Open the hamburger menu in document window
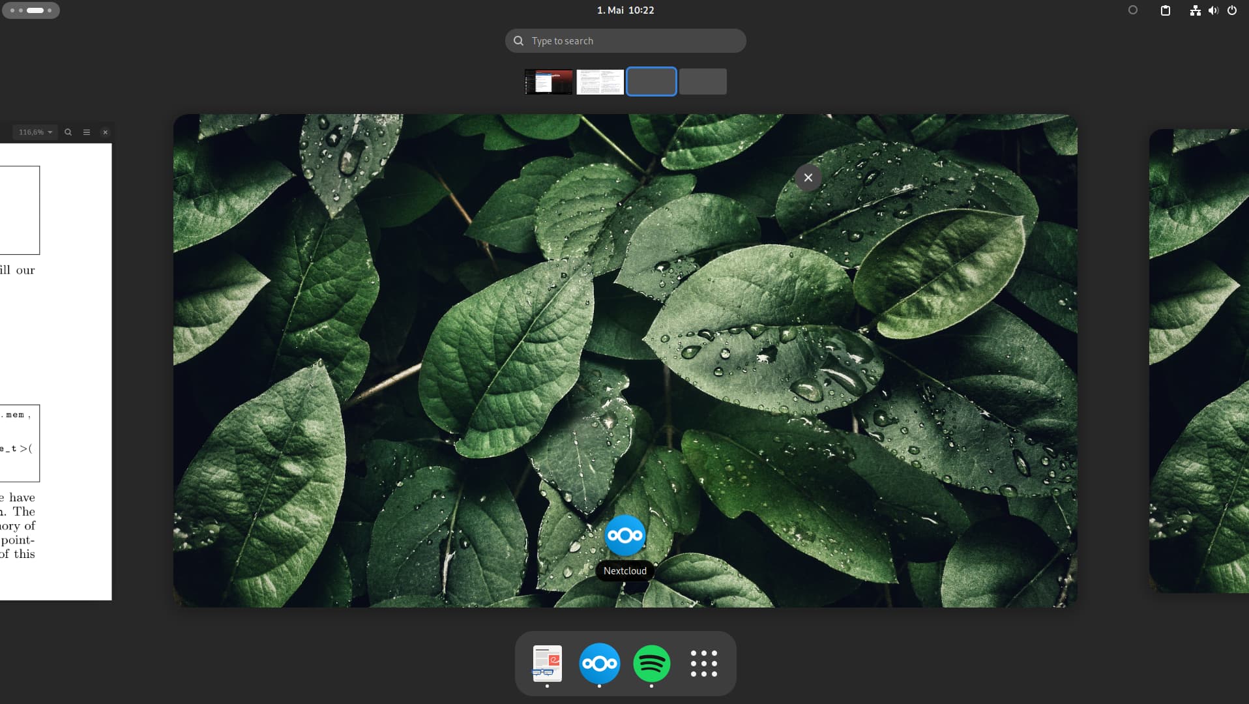This screenshot has width=1249, height=704. pos(87,132)
